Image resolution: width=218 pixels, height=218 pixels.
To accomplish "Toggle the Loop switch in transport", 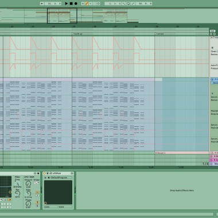I will (x=128, y=3).
